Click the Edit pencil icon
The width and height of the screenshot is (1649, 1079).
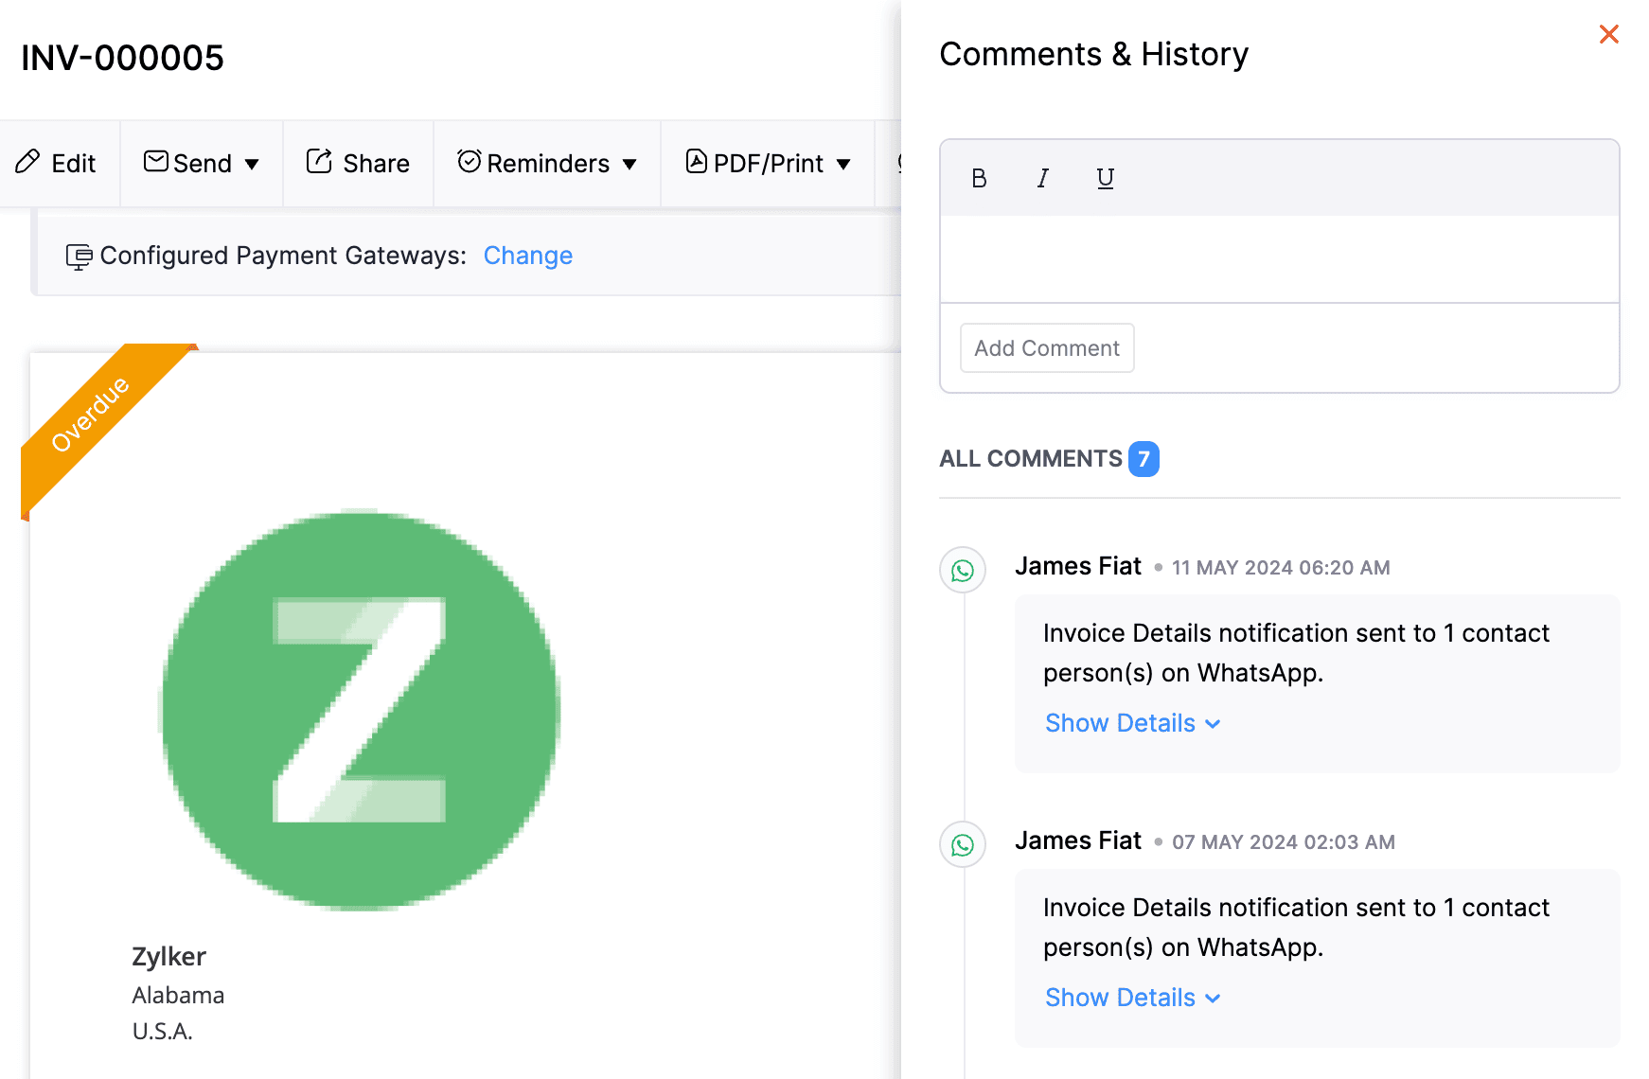coord(27,162)
